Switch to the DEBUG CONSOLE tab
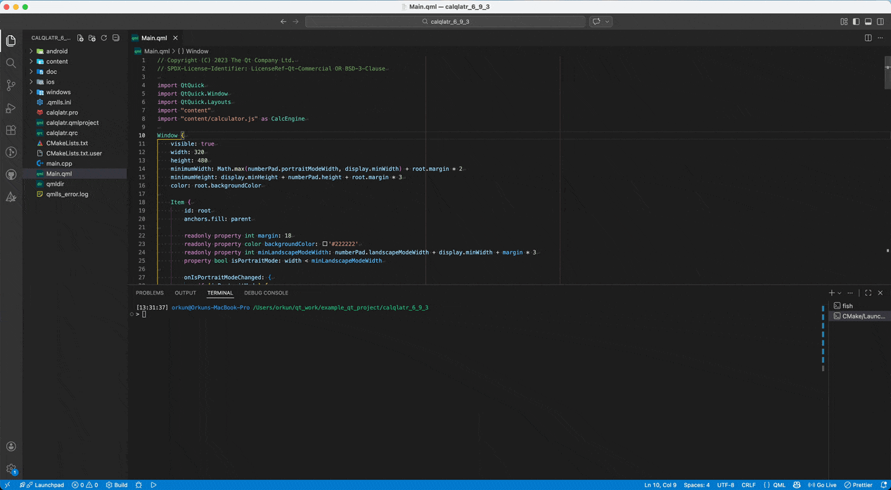The height and width of the screenshot is (490, 891). pyautogui.click(x=266, y=292)
